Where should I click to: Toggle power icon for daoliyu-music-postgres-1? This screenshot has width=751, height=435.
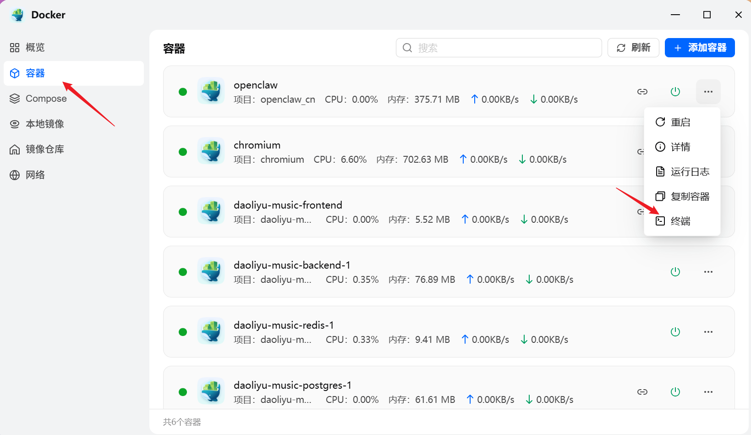pyautogui.click(x=675, y=392)
